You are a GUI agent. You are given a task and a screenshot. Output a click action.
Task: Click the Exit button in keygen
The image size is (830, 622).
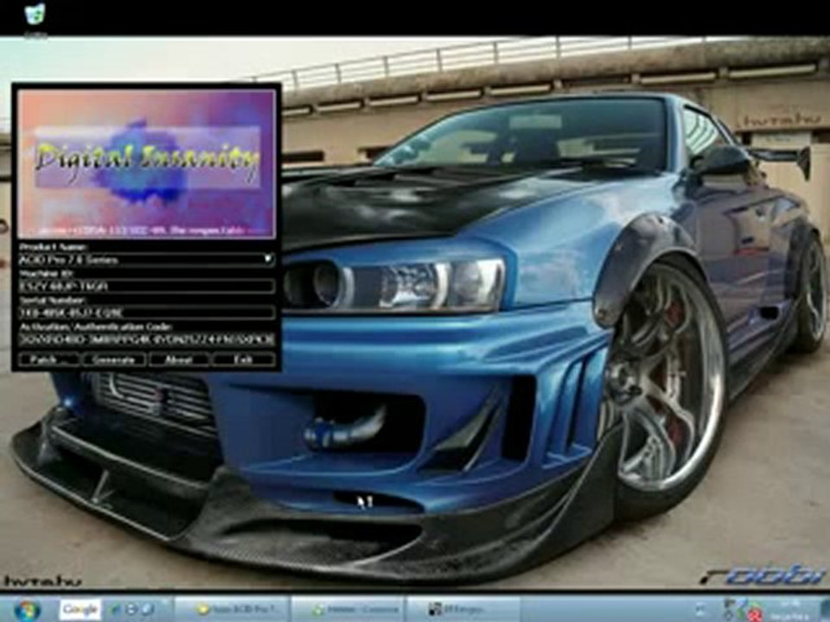244,359
